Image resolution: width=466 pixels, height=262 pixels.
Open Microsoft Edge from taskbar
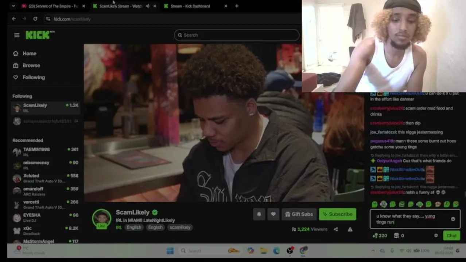(277, 250)
